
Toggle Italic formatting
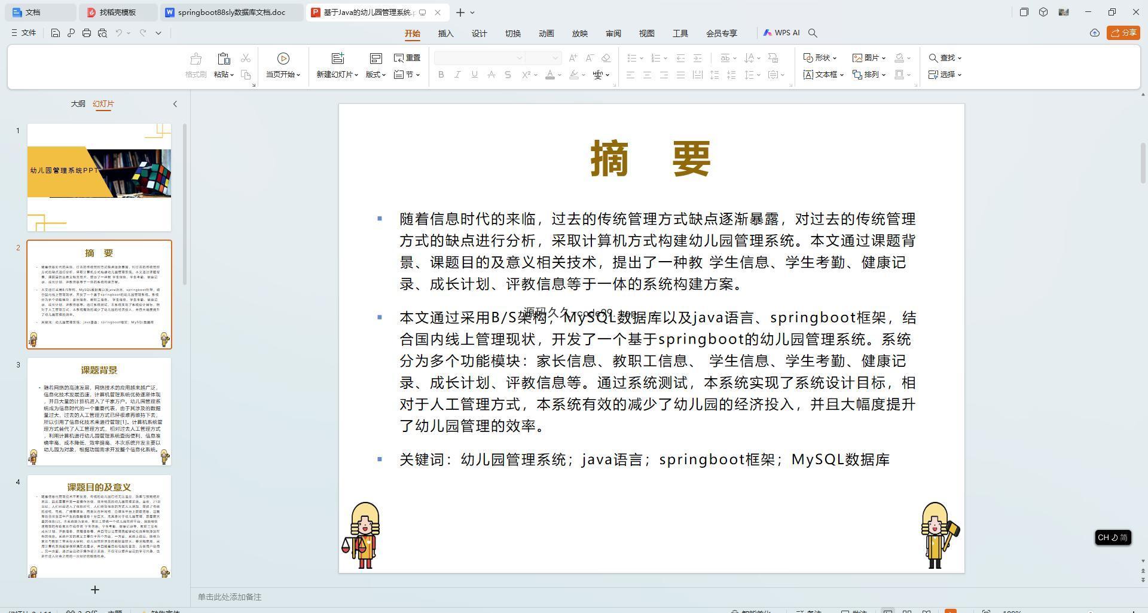tap(457, 75)
